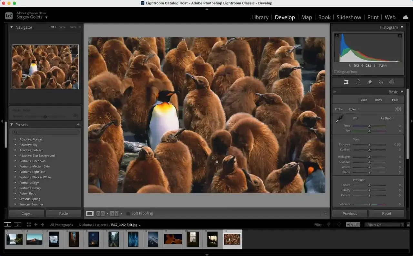This screenshot has height=256, width=413.
Task: Select the basic Edit adjustments icon
Action: [x=346, y=82]
